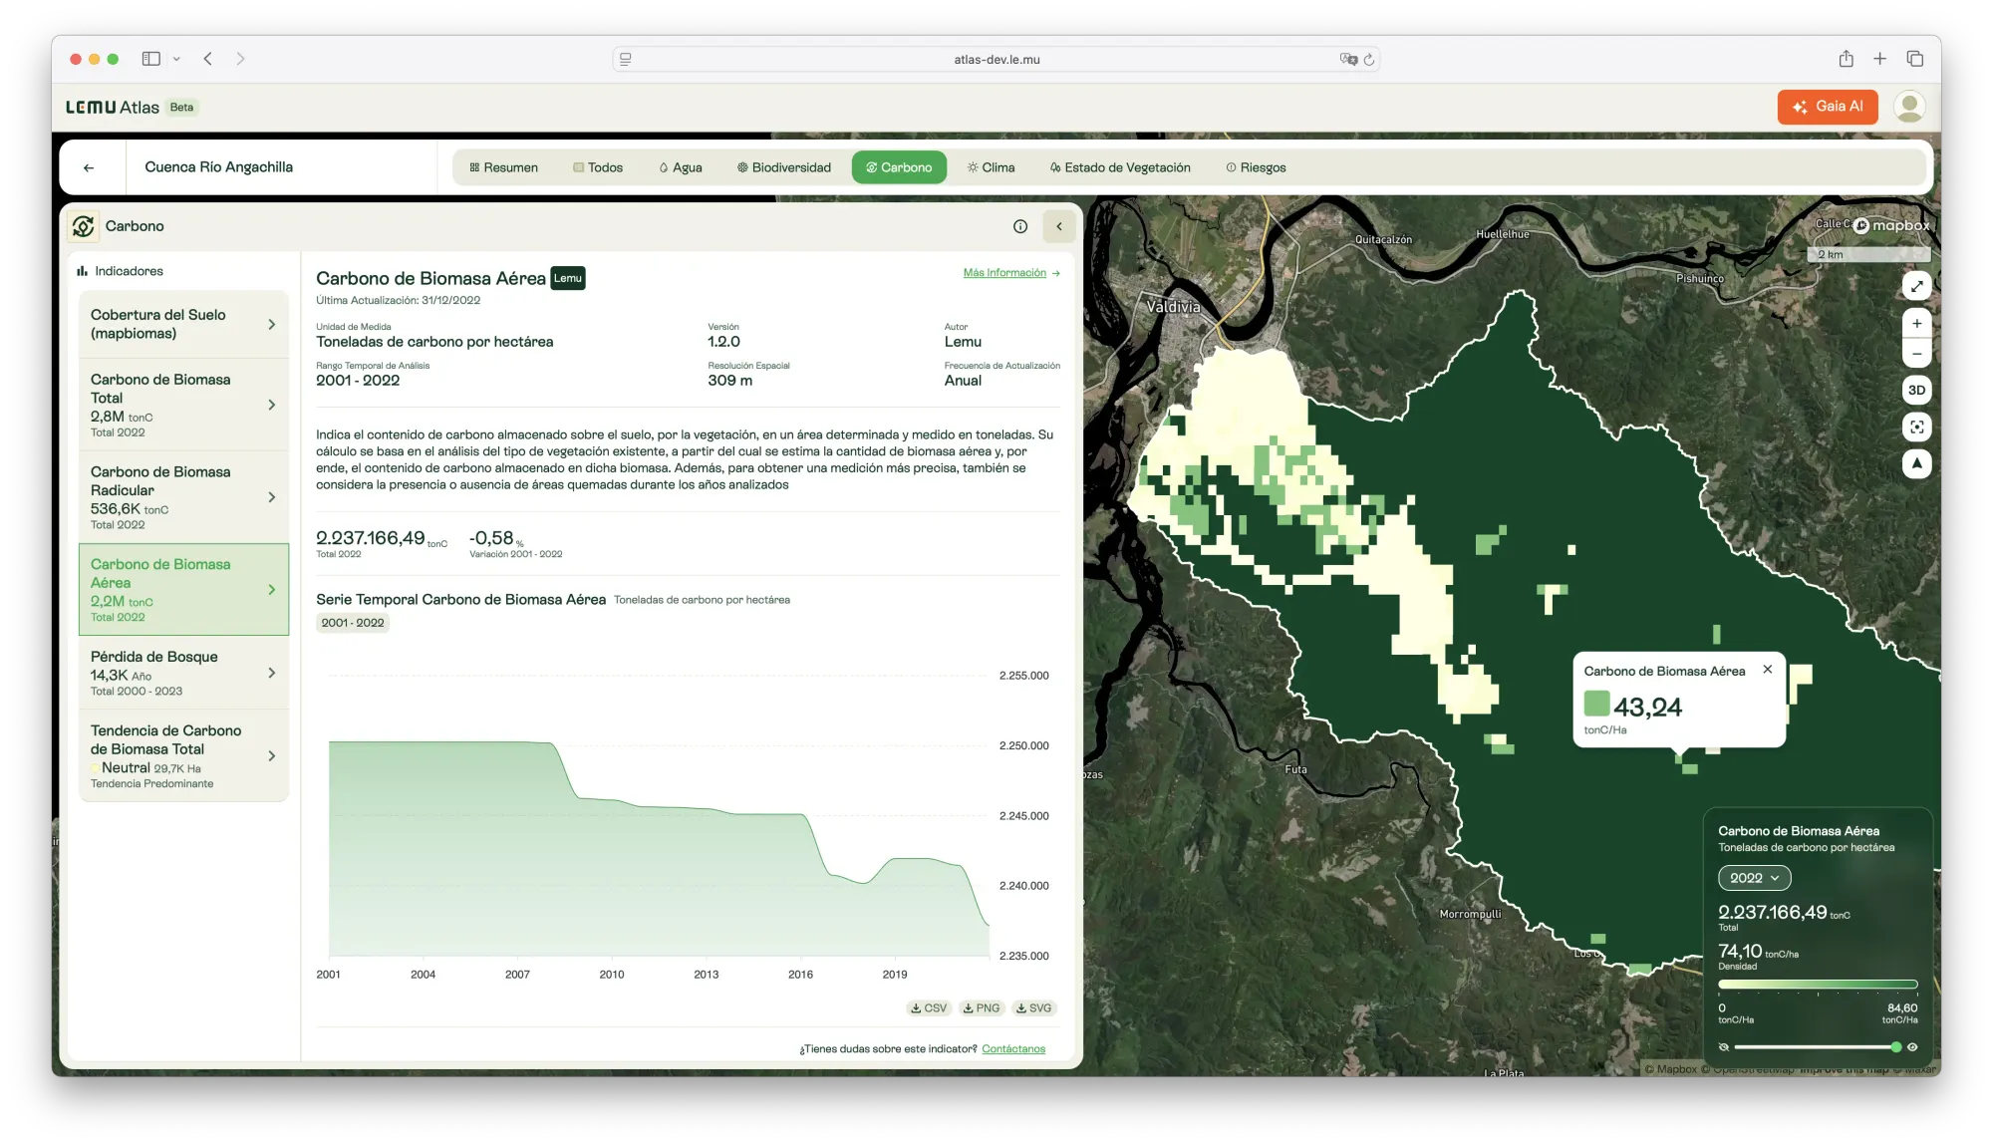Switch to the Biodiversidad tab
The image size is (1993, 1145).
[784, 167]
